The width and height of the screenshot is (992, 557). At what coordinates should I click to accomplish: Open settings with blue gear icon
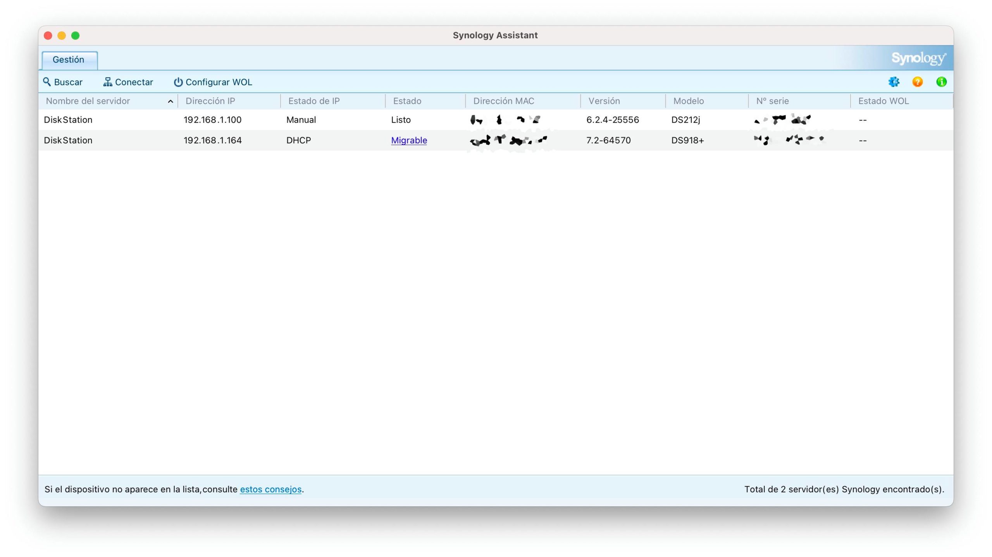click(x=894, y=82)
